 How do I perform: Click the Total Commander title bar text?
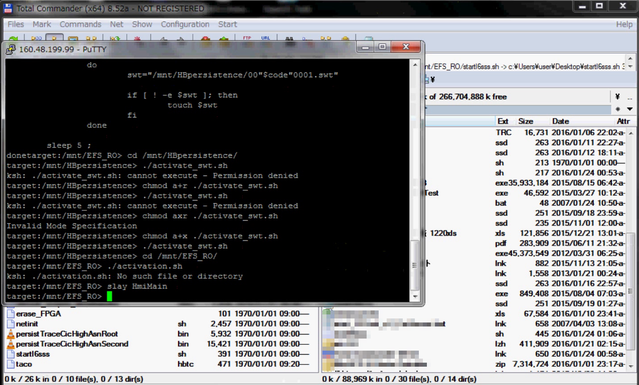[x=110, y=8]
